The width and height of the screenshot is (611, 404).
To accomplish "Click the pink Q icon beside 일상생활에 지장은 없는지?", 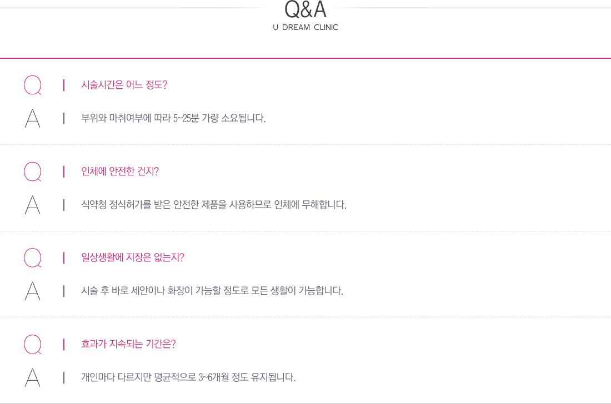I will 33,258.
